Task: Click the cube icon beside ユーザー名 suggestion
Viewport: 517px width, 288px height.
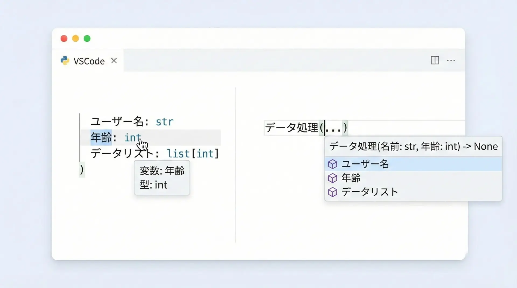Action: coord(333,164)
